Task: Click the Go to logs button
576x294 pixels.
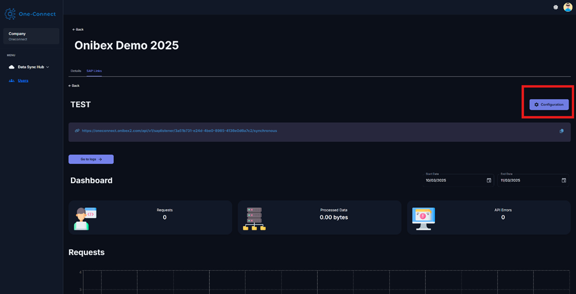Action: [x=91, y=159]
